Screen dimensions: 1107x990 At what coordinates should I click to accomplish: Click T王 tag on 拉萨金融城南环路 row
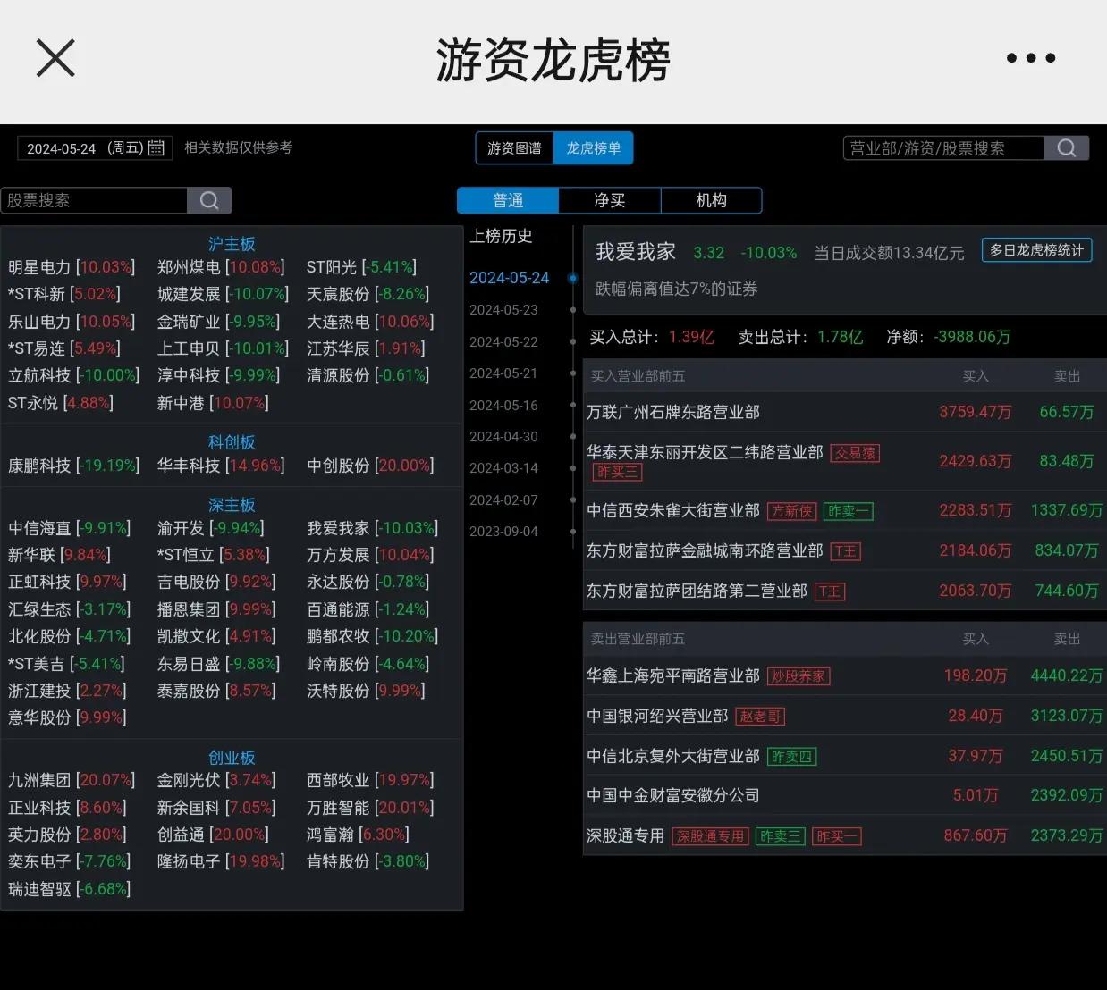[x=845, y=551]
